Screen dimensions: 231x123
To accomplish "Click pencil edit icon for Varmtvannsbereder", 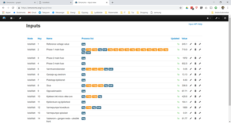I will (x=190, y=69).
